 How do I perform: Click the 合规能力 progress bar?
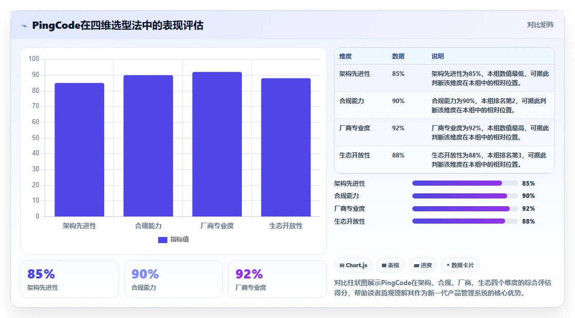tap(465, 196)
